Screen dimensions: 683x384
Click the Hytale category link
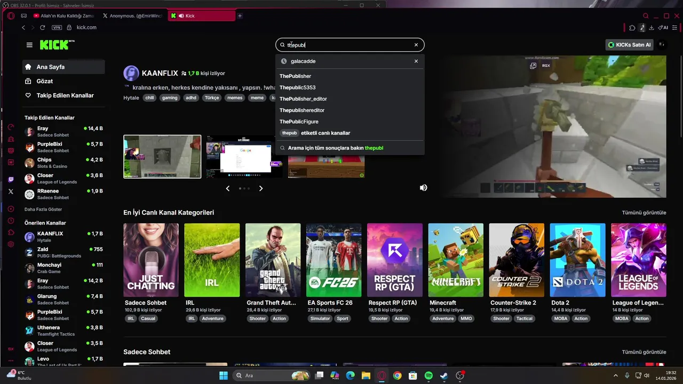coord(131,98)
